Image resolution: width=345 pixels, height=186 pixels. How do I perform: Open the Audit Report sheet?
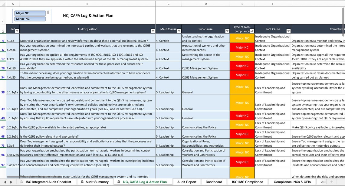point(187,182)
